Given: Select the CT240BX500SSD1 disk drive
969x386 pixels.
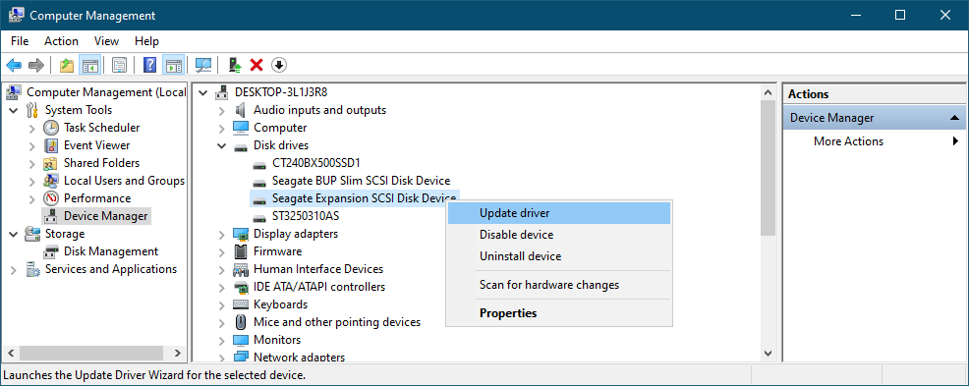Looking at the screenshot, I should pos(315,163).
